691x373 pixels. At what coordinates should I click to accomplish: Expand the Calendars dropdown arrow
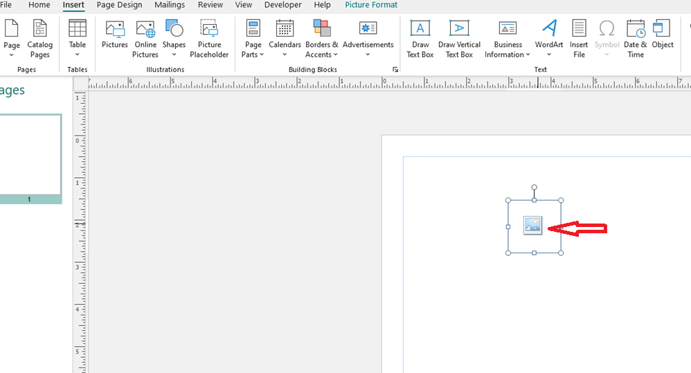[x=285, y=55]
